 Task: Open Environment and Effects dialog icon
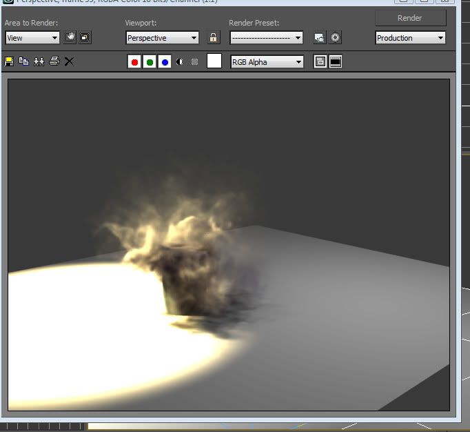336,38
